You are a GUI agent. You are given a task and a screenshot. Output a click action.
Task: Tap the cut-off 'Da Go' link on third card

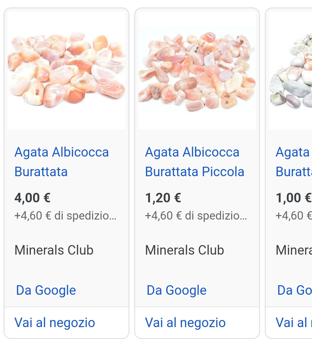294,290
